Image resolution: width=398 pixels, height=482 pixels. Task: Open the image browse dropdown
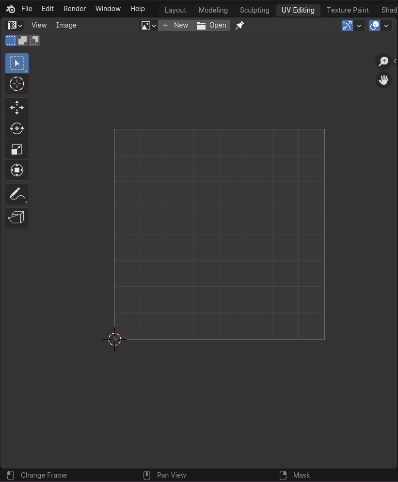pyautogui.click(x=148, y=25)
